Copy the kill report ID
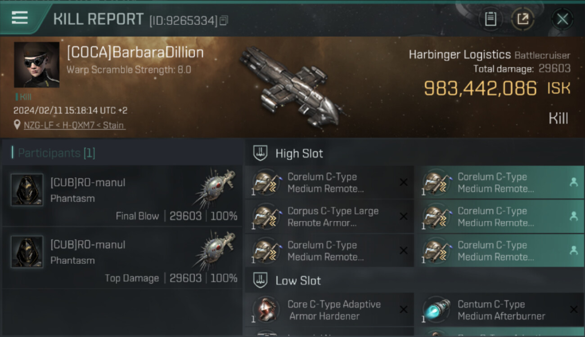The height and width of the screenshot is (337, 585). [224, 20]
